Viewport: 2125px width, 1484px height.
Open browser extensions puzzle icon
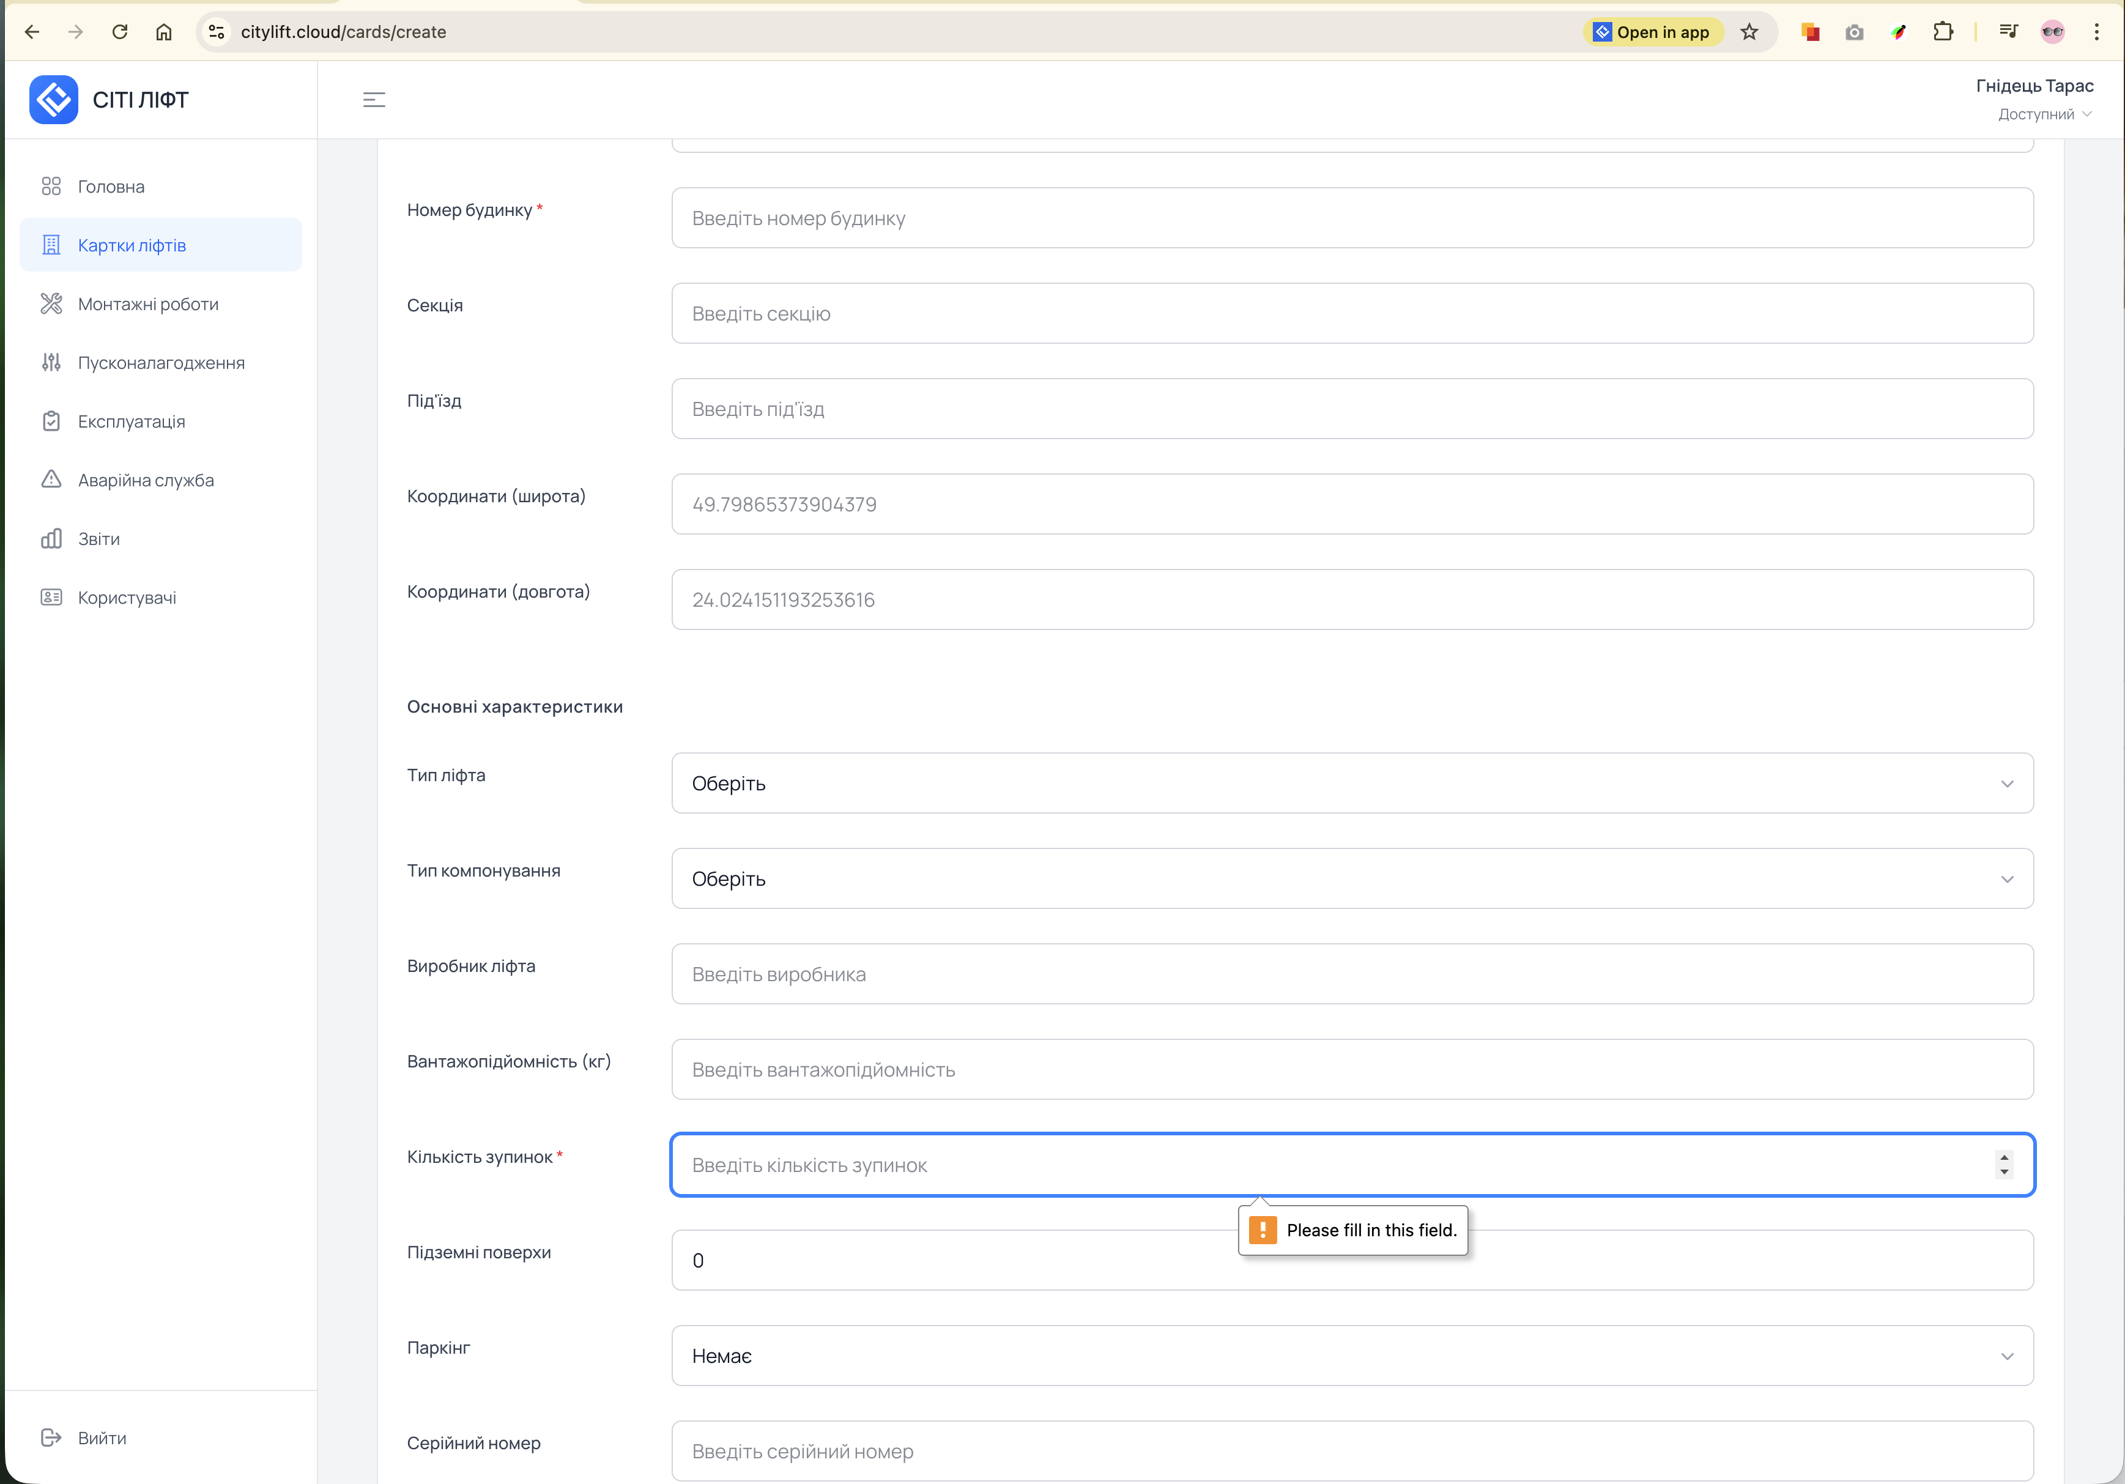tap(1943, 32)
